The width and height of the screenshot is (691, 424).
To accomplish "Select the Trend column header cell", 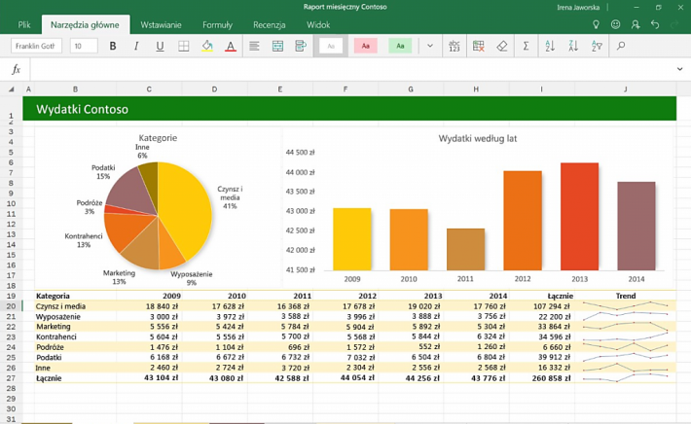I will coord(626,296).
